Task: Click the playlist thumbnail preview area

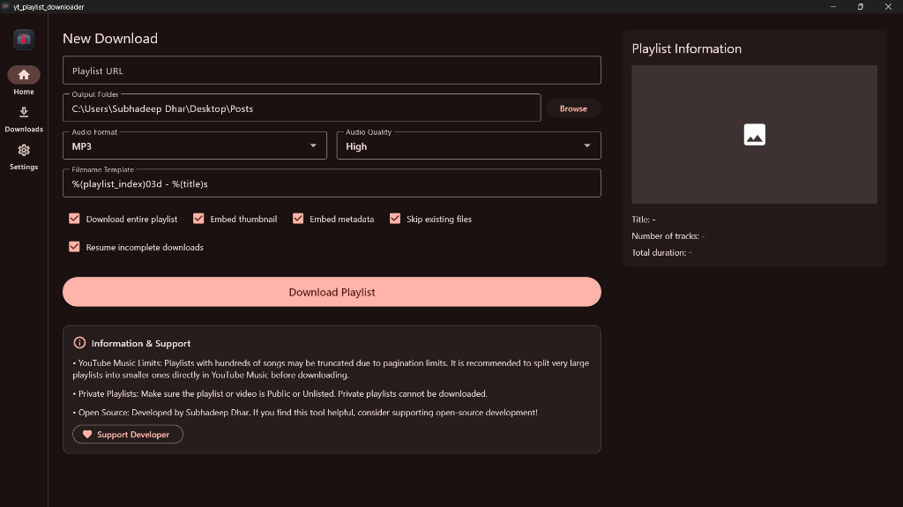Action: (755, 134)
